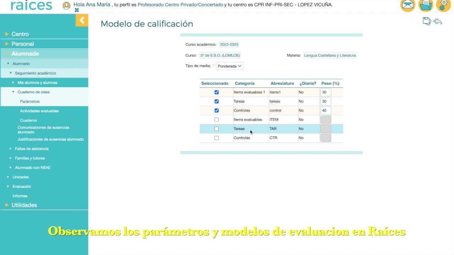Open the mail envelope icon

pyautogui.click(x=408, y=5)
